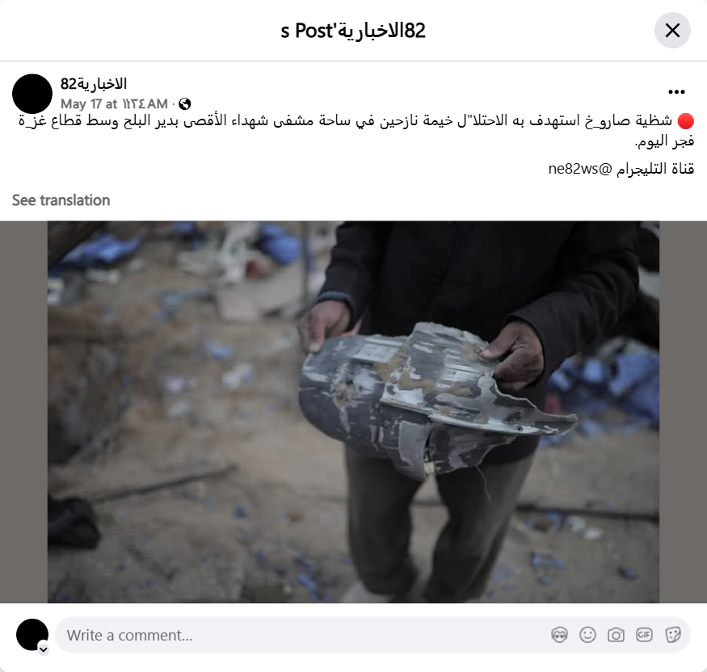Click See translation under the post
Image resolution: width=707 pixels, height=672 pixels.
pos(61,200)
